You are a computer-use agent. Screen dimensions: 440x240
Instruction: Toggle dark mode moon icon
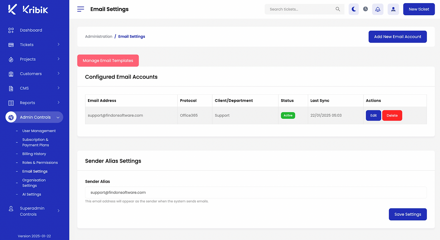pos(354,9)
